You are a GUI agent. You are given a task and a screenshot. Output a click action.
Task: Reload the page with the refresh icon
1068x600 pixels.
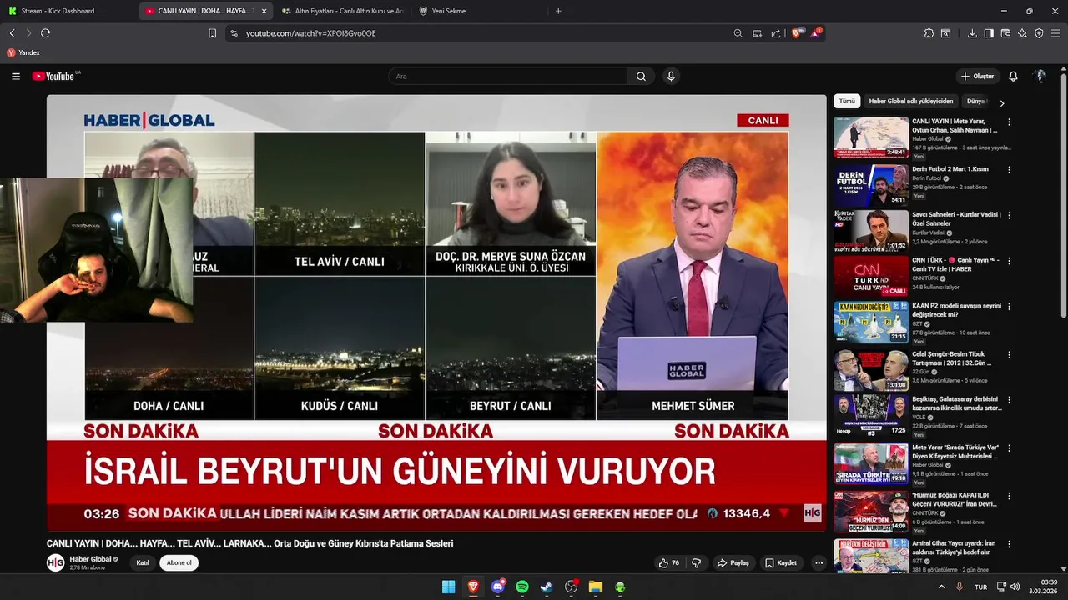click(45, 33)
